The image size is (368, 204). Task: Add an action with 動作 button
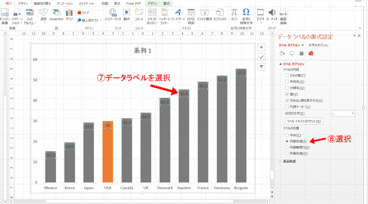point(127,15)
